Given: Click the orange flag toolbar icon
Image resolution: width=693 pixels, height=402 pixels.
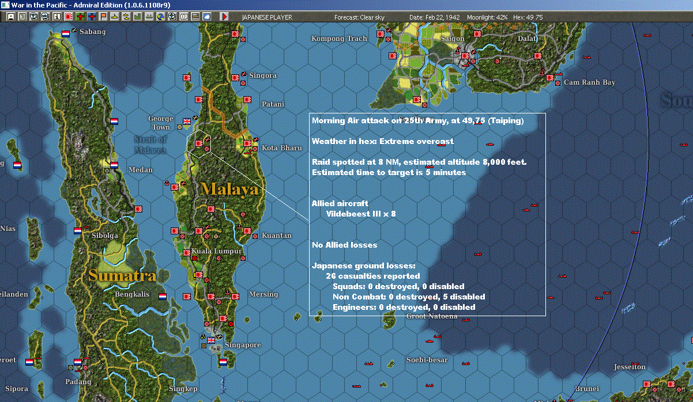Looking at the screenshot, I should click(x=103, y=17).
